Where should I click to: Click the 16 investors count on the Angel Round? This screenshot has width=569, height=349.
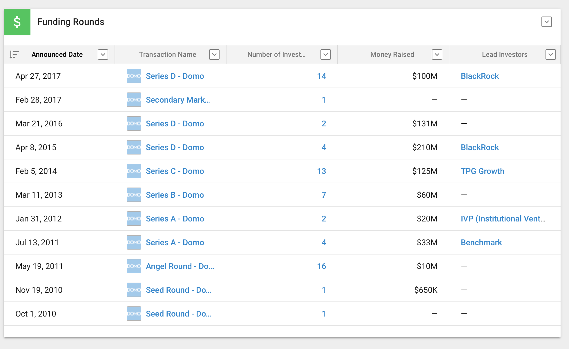tap(322, 266)
